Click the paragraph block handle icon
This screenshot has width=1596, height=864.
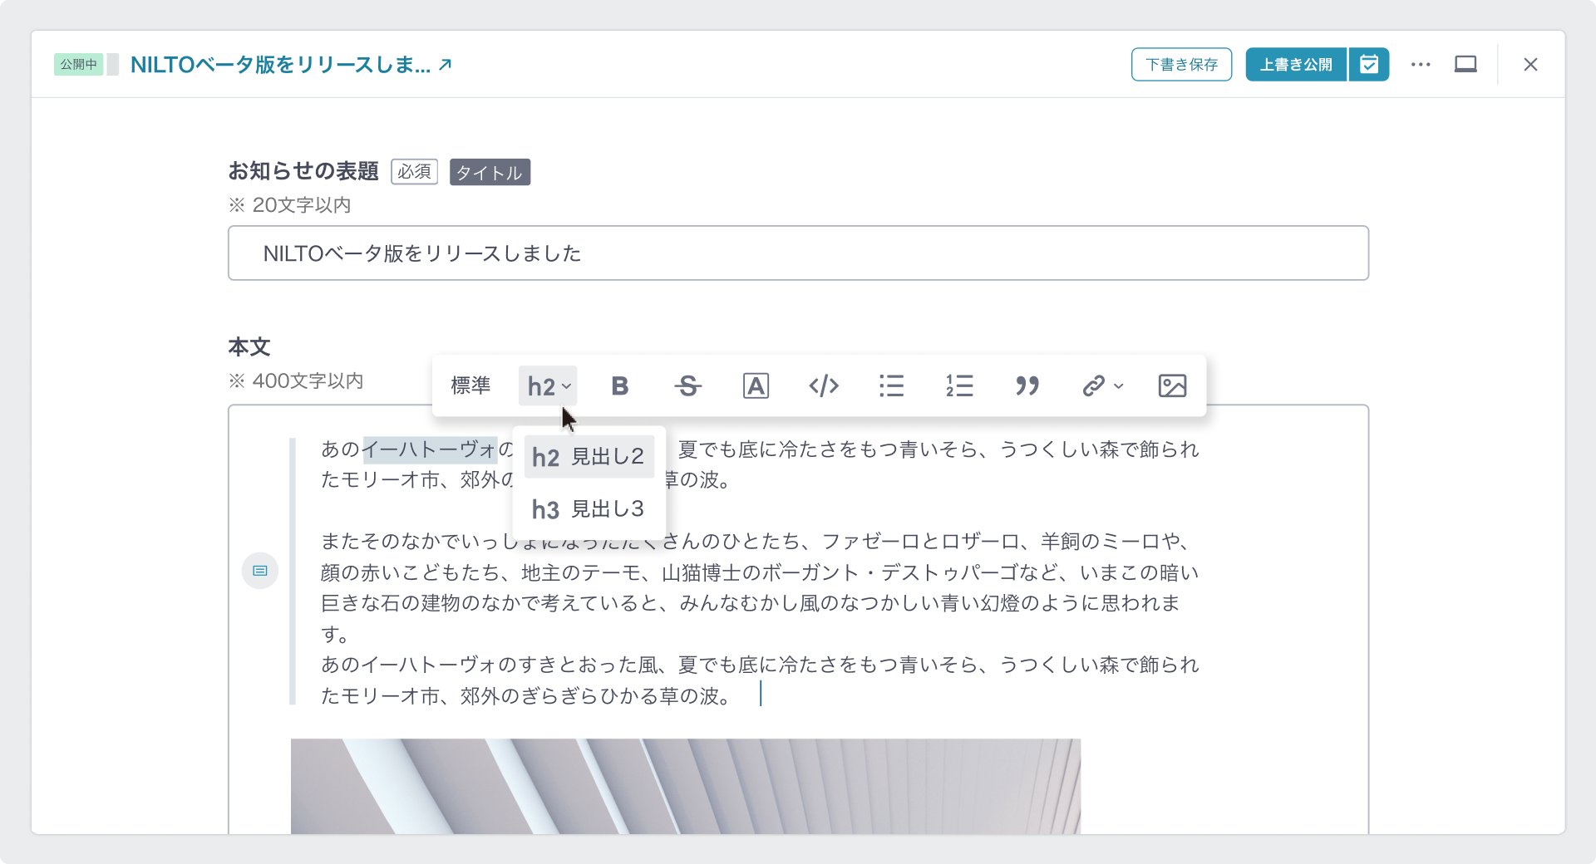coord(260,571)
